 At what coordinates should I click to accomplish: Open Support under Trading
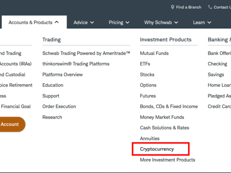(51, 96)
